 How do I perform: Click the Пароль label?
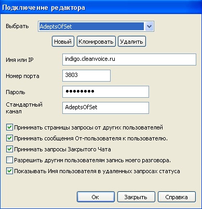coord(16,92)
